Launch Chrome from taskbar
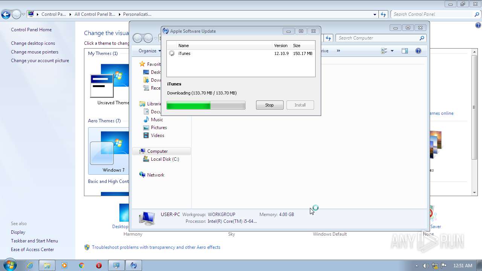Viewport: 482px width, 271px height. coord(82,265)
